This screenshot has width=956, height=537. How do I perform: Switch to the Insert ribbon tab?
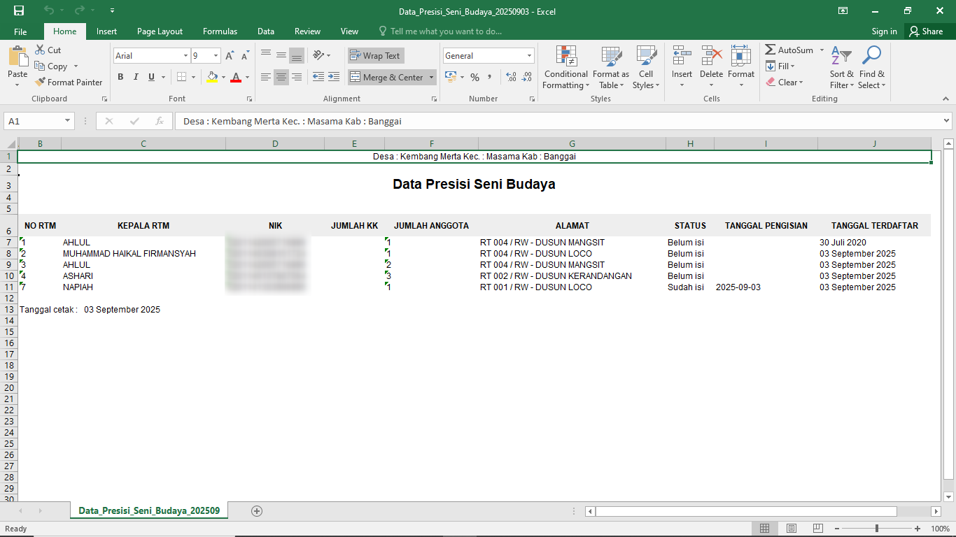pos(107,31)
